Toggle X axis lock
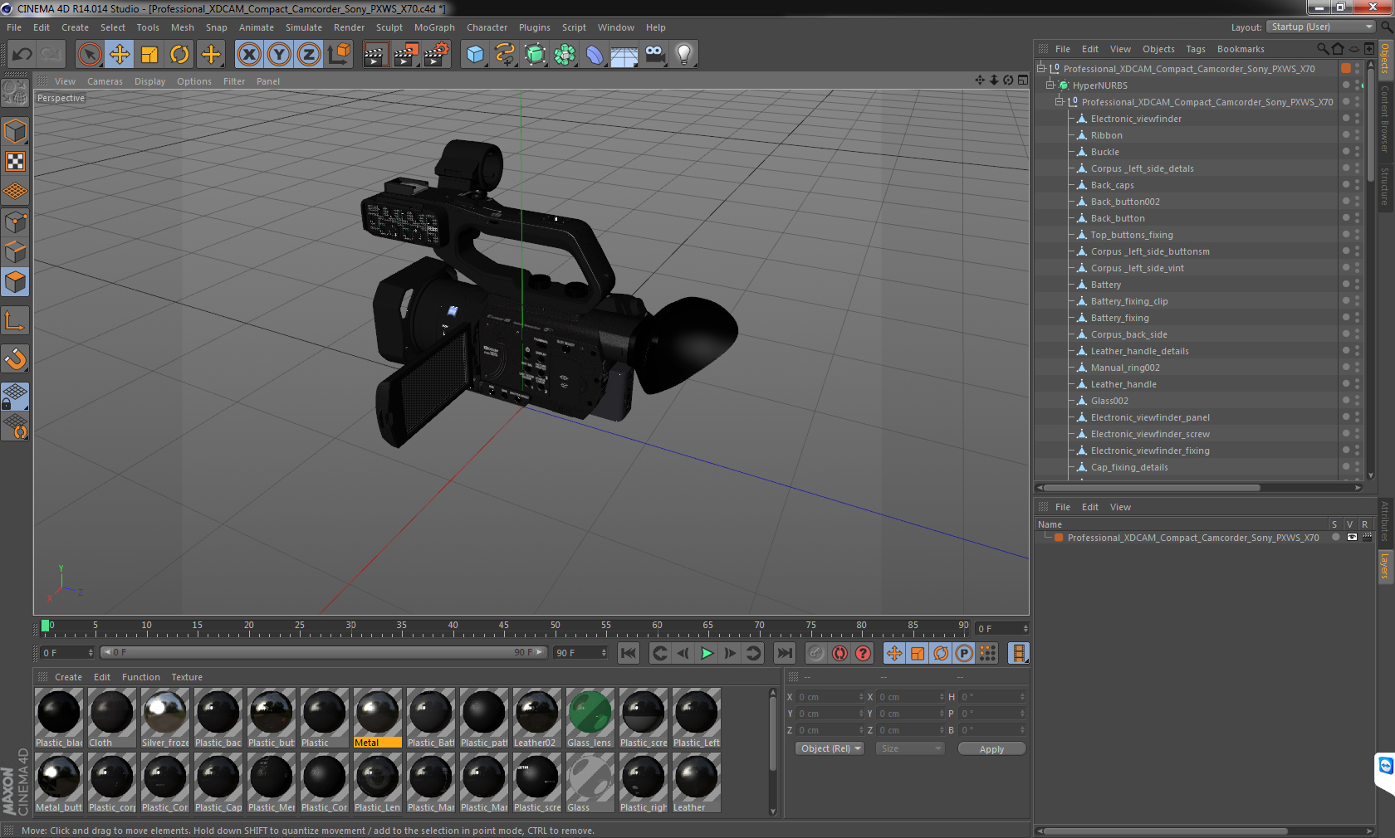This screenshot has width=1395, height=838. [x=249, y=55]
